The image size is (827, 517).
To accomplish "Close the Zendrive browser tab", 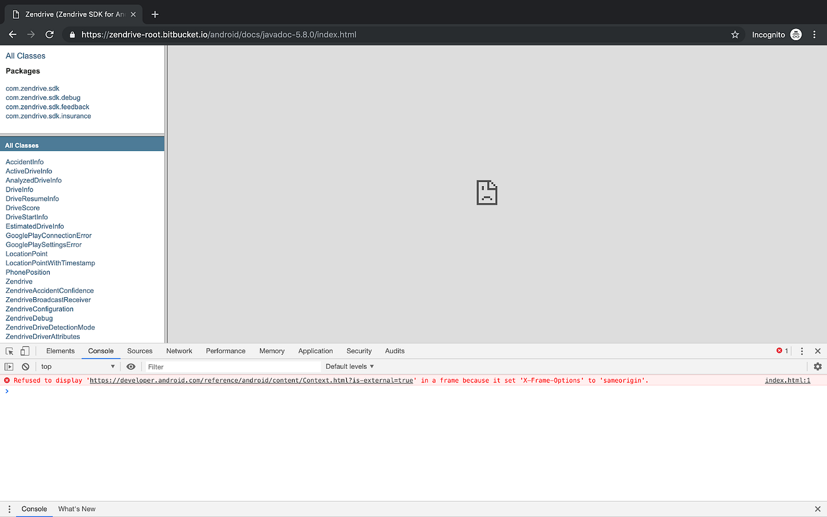I will [133, 14].
